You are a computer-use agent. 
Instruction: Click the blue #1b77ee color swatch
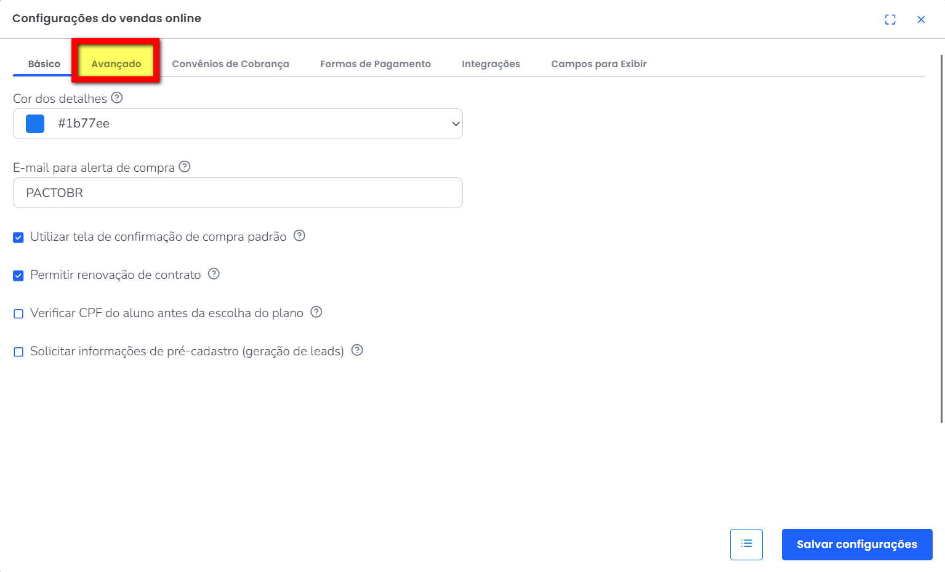[x=35, y=124]
